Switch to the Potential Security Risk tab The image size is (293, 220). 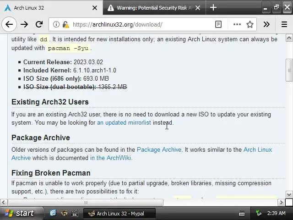pyautogui.click(x=153, y=8)
